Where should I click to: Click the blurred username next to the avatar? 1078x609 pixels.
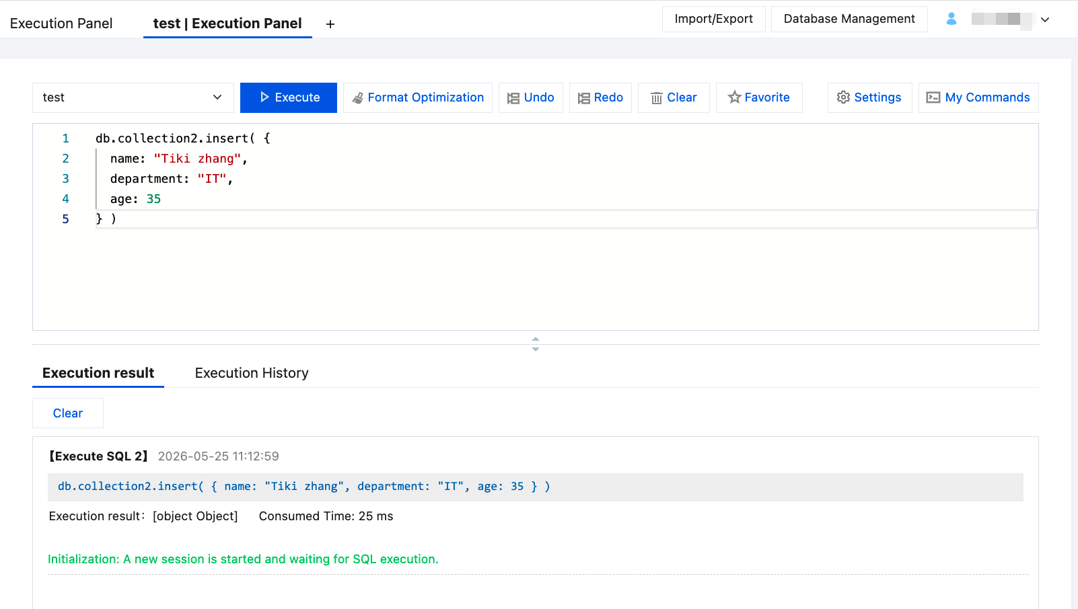(1001, 19)
